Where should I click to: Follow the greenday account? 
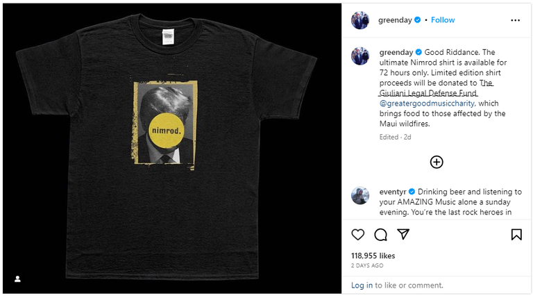click(x=443, y=20)
